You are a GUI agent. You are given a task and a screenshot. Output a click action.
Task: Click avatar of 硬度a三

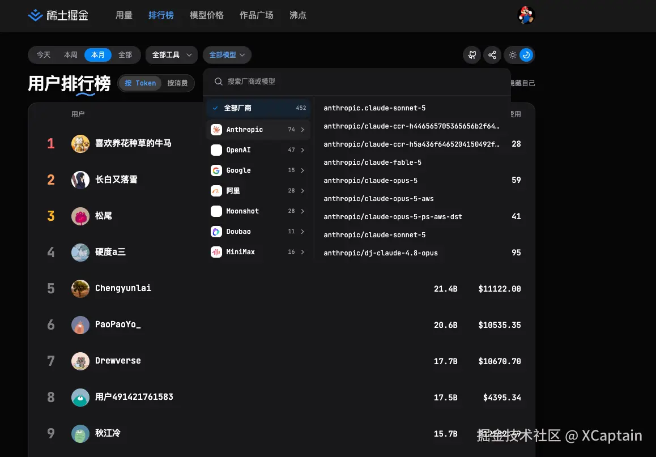tap(80, 252)
